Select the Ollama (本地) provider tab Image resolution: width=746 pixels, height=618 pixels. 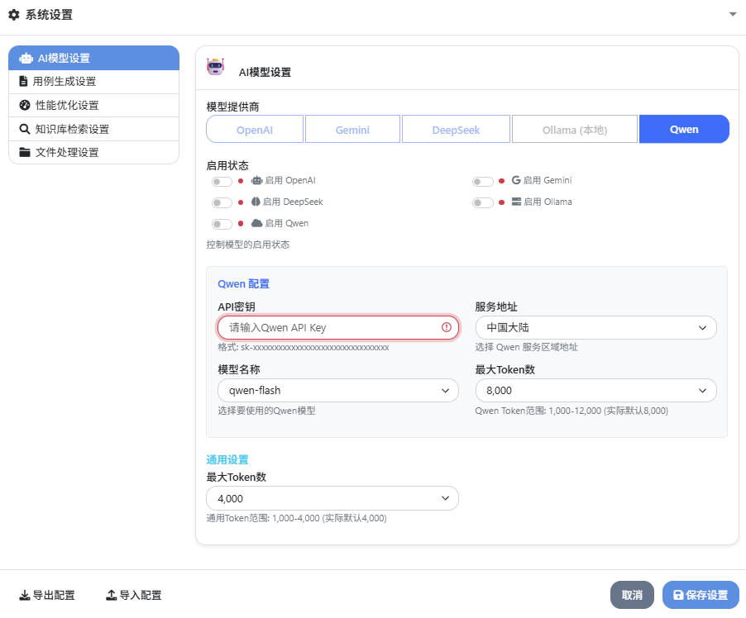(x=575, y=130)
